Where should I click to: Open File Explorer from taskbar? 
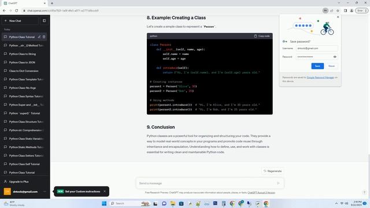click(x=173, y=203)
